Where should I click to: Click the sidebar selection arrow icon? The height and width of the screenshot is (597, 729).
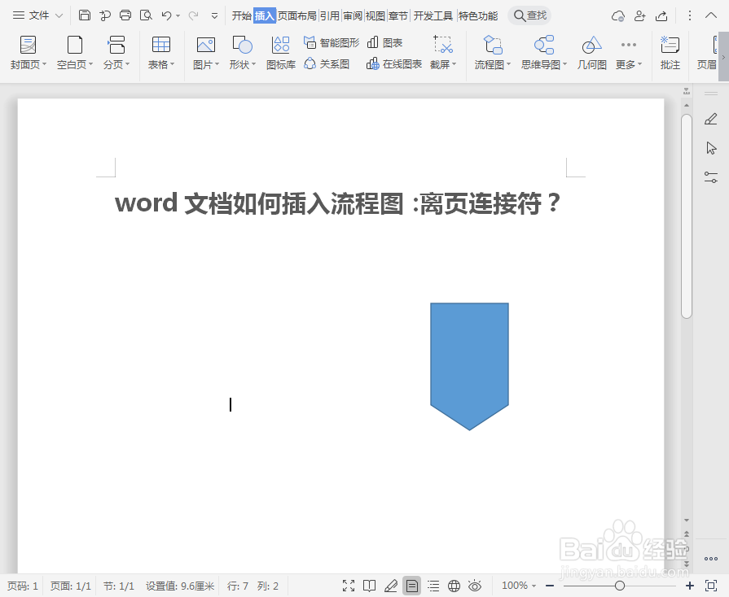tap(711, 148)
